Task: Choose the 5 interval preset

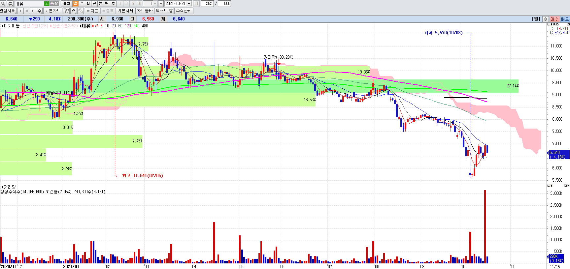Action: coord(133,3)
